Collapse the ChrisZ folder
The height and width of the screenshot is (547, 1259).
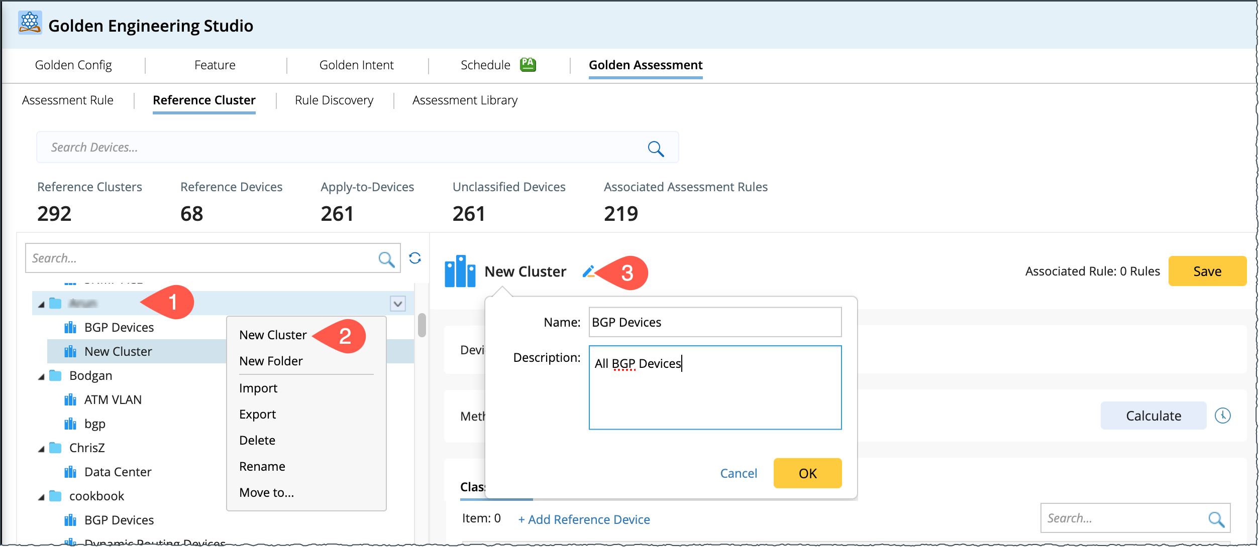(42, 449)
